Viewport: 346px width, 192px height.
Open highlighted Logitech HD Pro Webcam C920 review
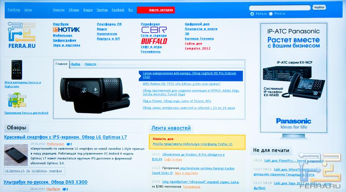(189, 75)
